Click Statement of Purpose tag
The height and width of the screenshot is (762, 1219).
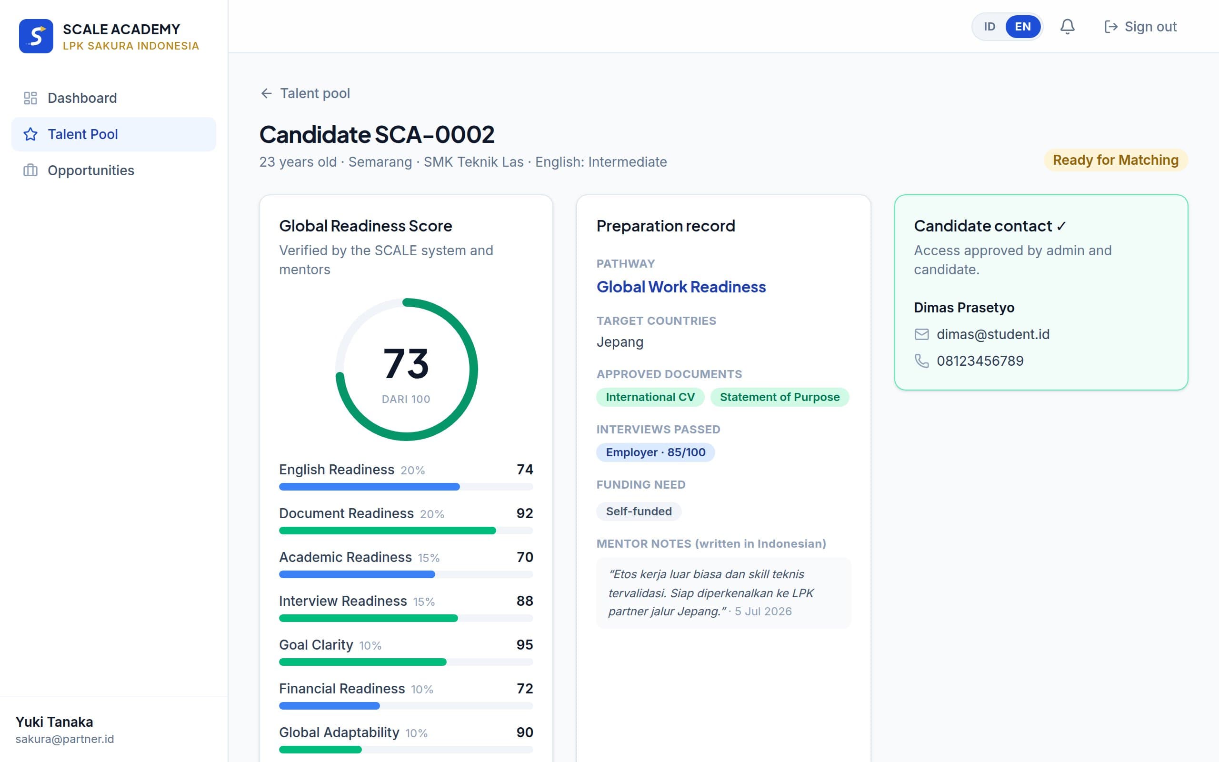point(779,397)
